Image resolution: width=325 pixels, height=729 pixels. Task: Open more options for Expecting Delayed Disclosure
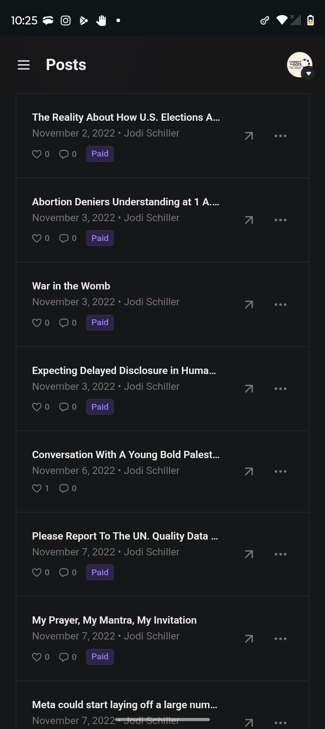(280, 389)
